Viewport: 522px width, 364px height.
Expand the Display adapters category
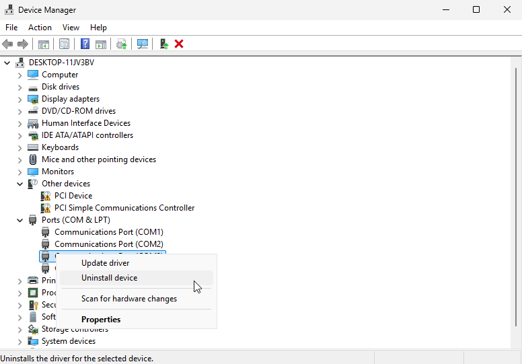(x=20, y=100)
